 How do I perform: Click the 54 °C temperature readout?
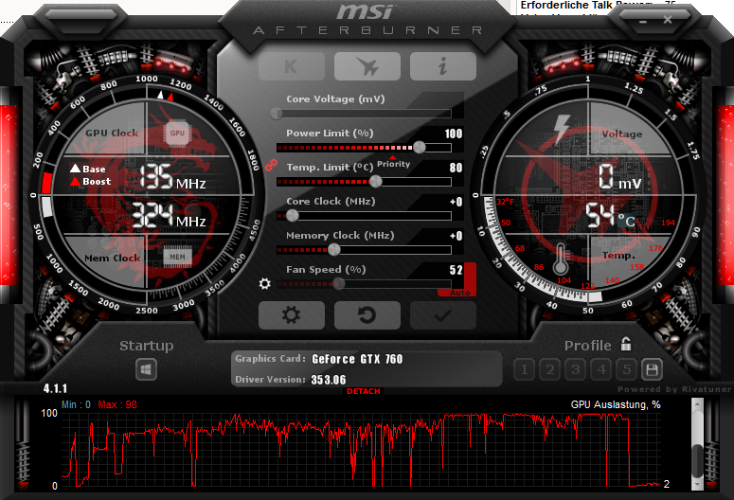pyautogui.click(x=610, y=216)
